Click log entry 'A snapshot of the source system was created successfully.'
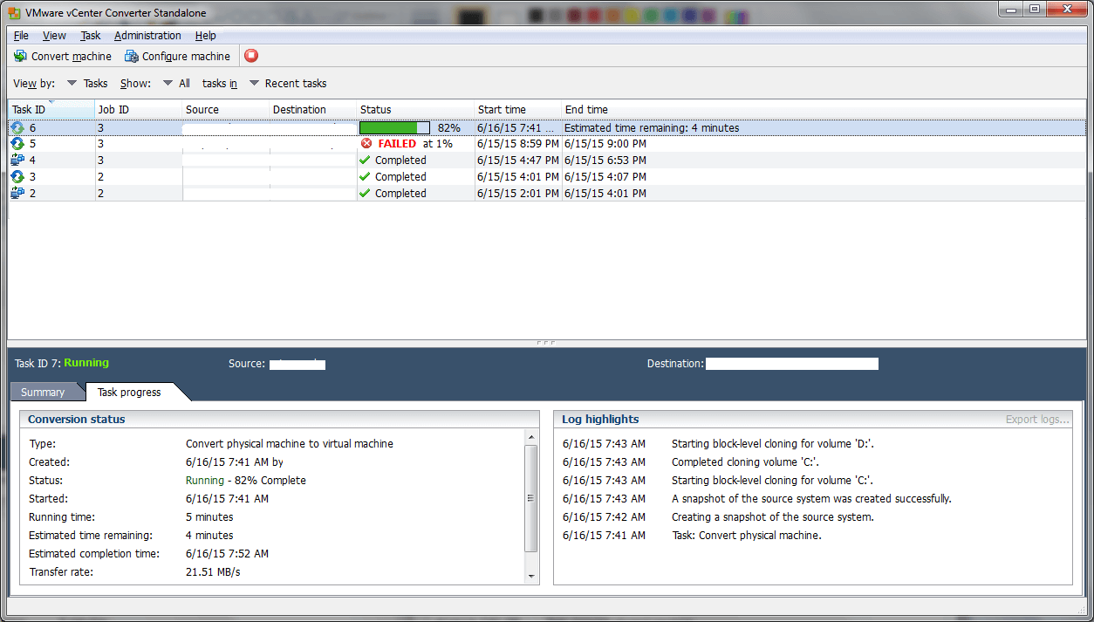The width and height of the screenshot is (1094, 622). [811, 499]
